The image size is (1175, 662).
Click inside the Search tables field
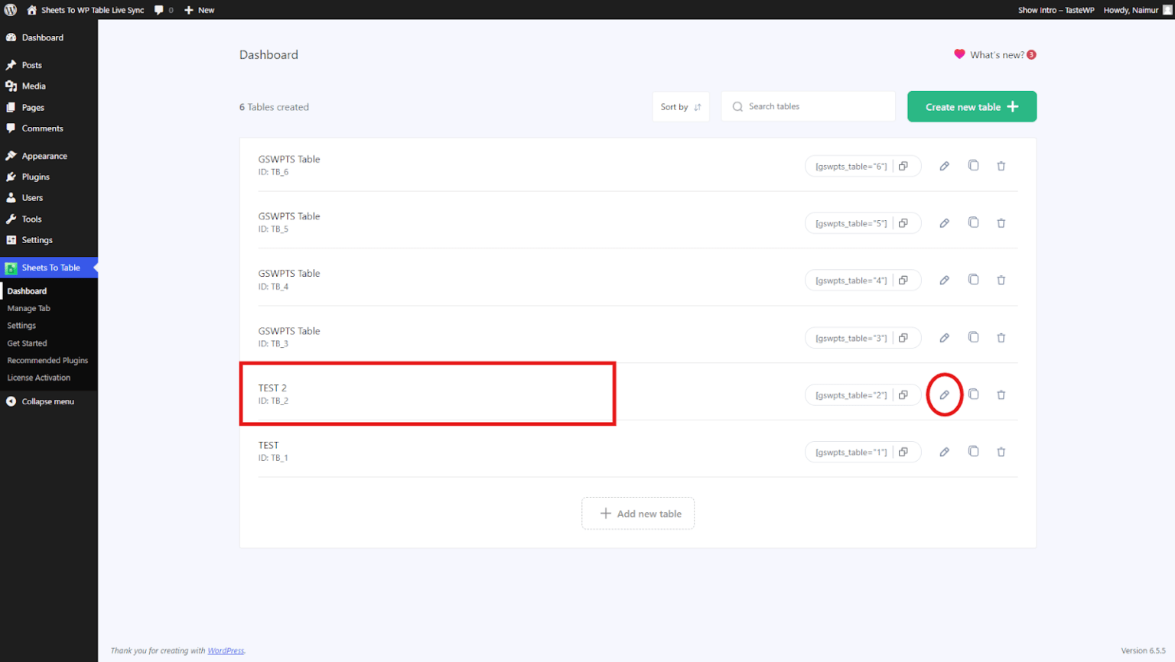click(x=808, y=106)
